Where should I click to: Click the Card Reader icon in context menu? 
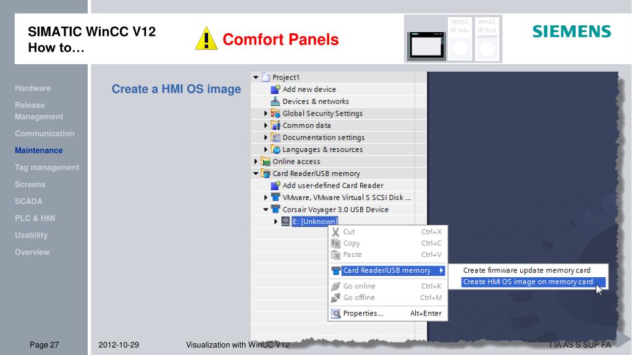click(335, 270)
